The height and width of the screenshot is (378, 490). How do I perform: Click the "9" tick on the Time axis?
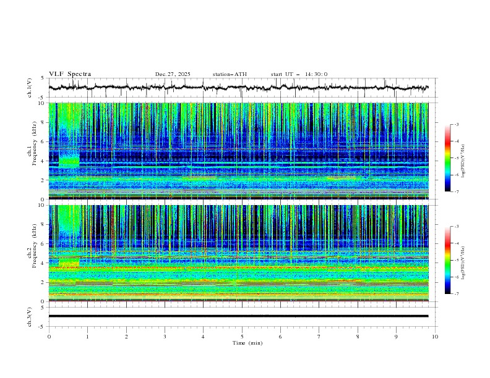click(396, 337)
